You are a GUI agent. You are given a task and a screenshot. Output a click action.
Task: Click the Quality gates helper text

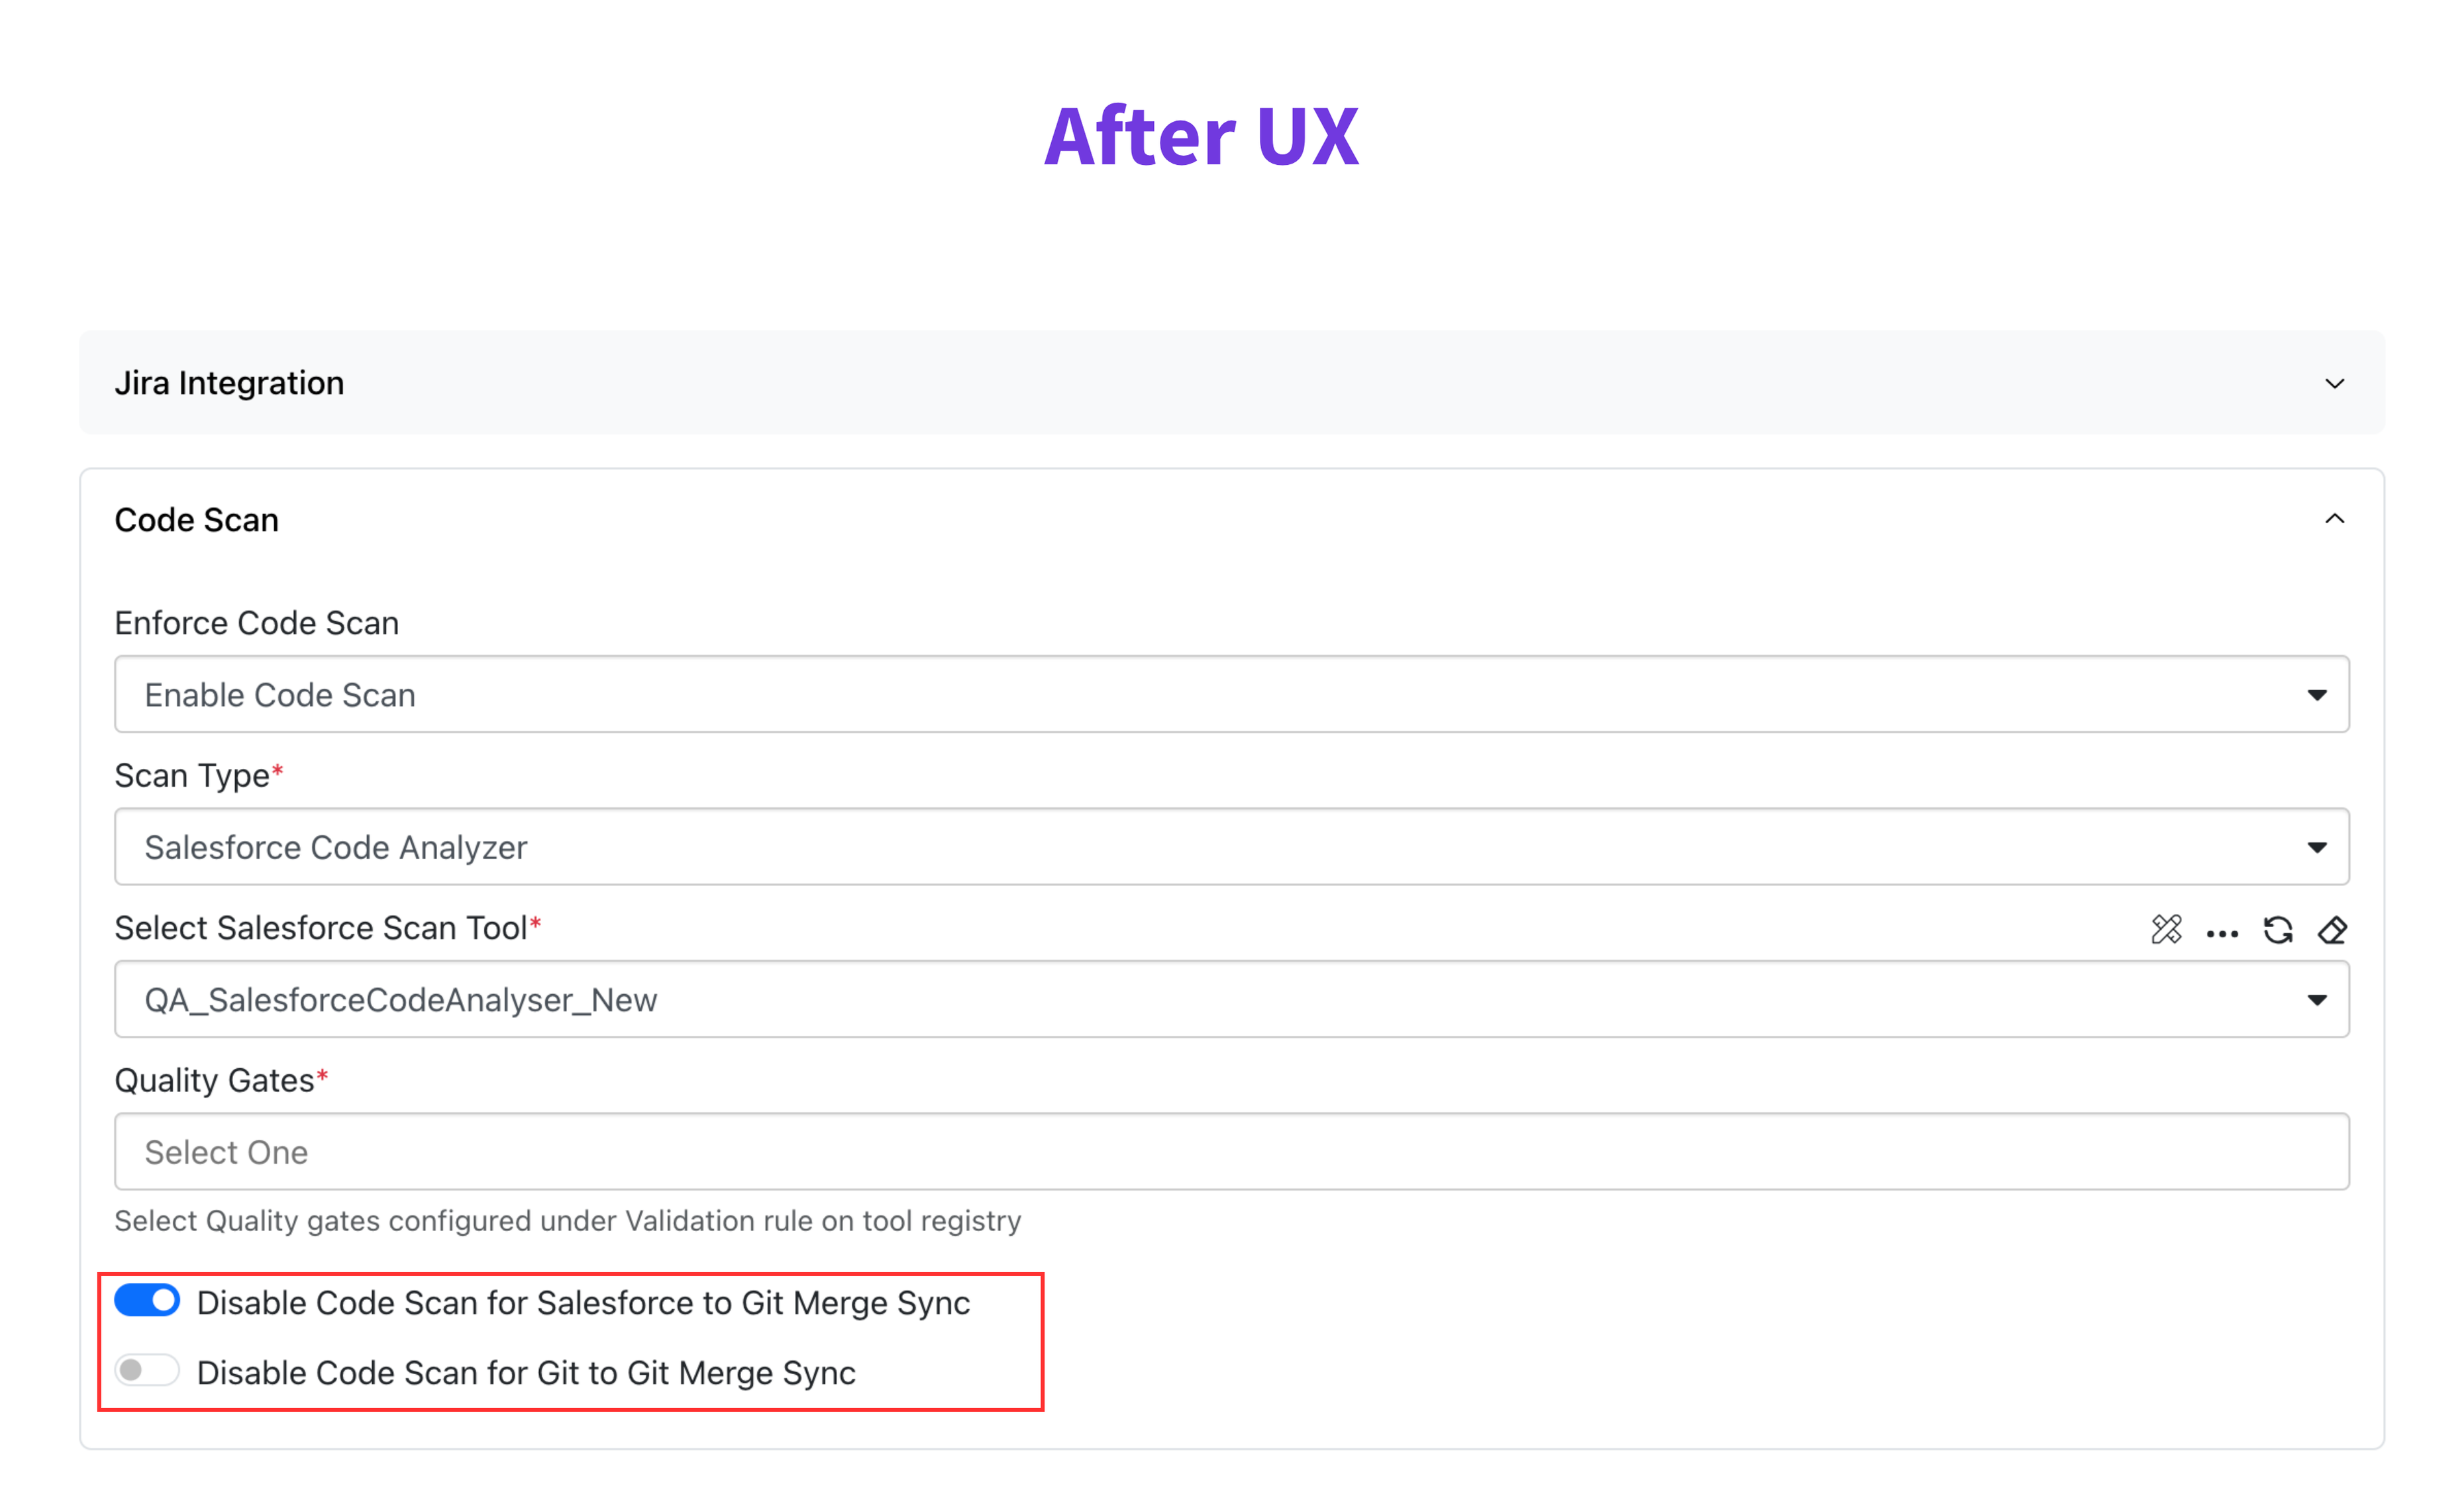567,1220
